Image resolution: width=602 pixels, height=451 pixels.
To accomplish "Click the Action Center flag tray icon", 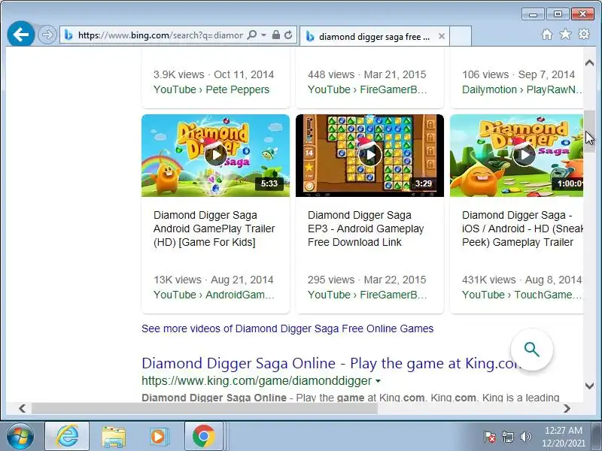I will (490, 437).
